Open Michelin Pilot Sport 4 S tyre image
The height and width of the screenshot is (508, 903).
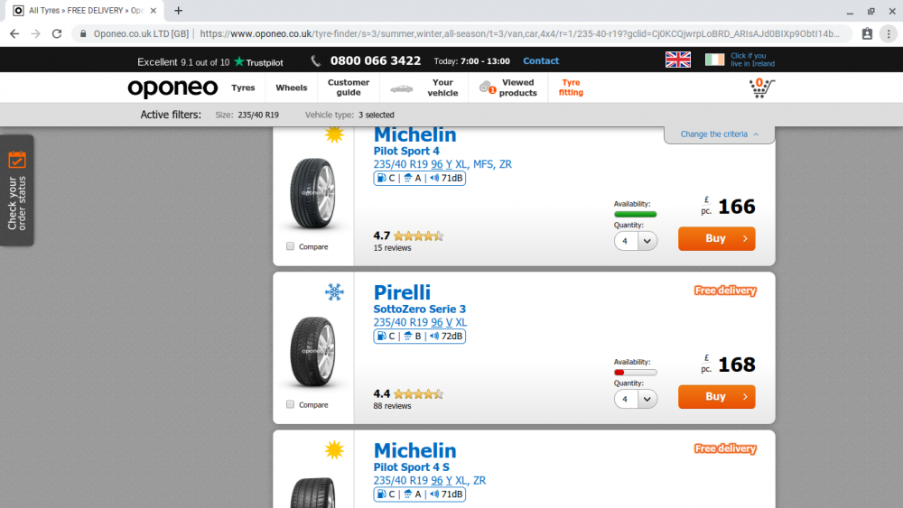point(312,493)
